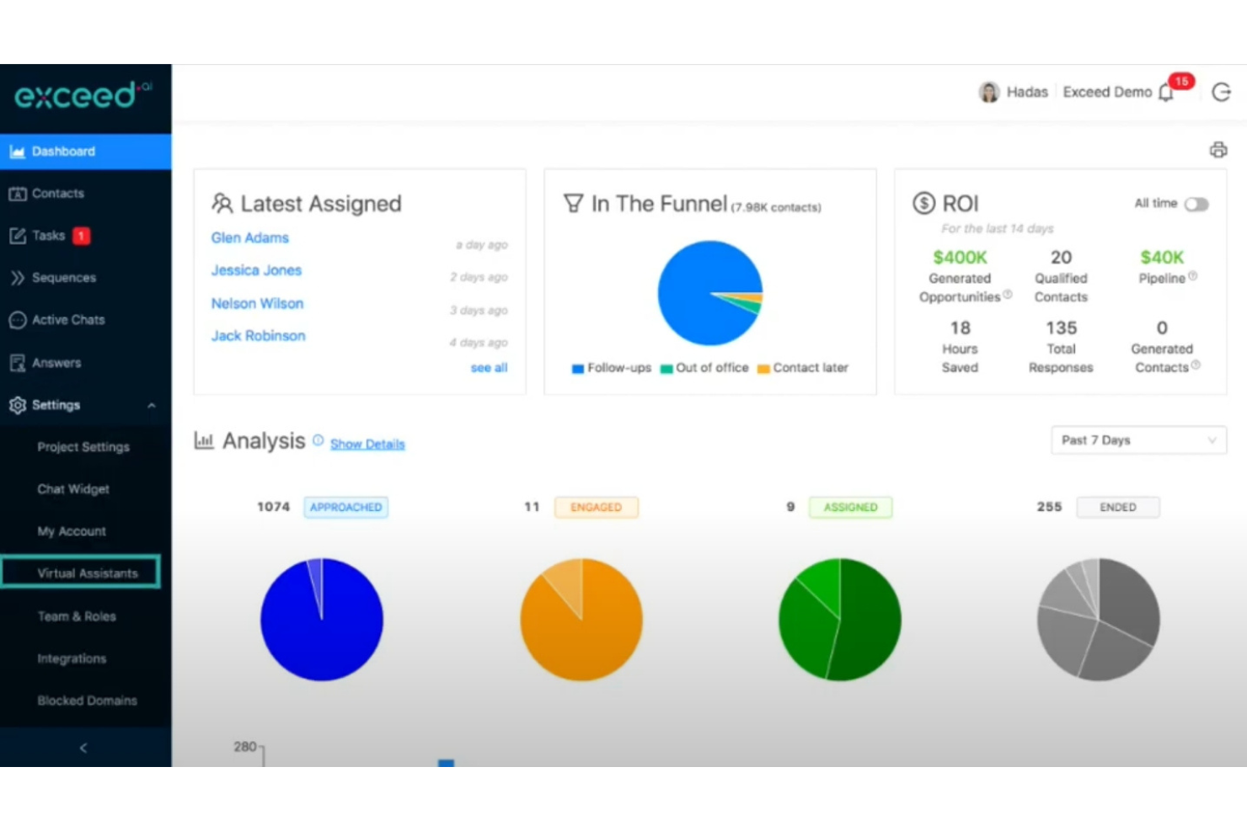The height and width of the screenshot is (831, 1247).
Task: Click the Pipeline help icon
Action: pos(1192,276)
